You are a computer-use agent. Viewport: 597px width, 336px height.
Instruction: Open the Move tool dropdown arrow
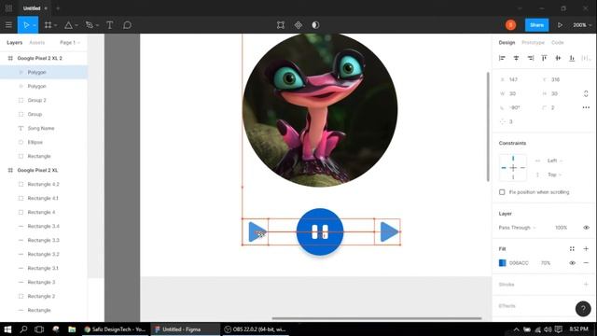(x=35, y=25)
